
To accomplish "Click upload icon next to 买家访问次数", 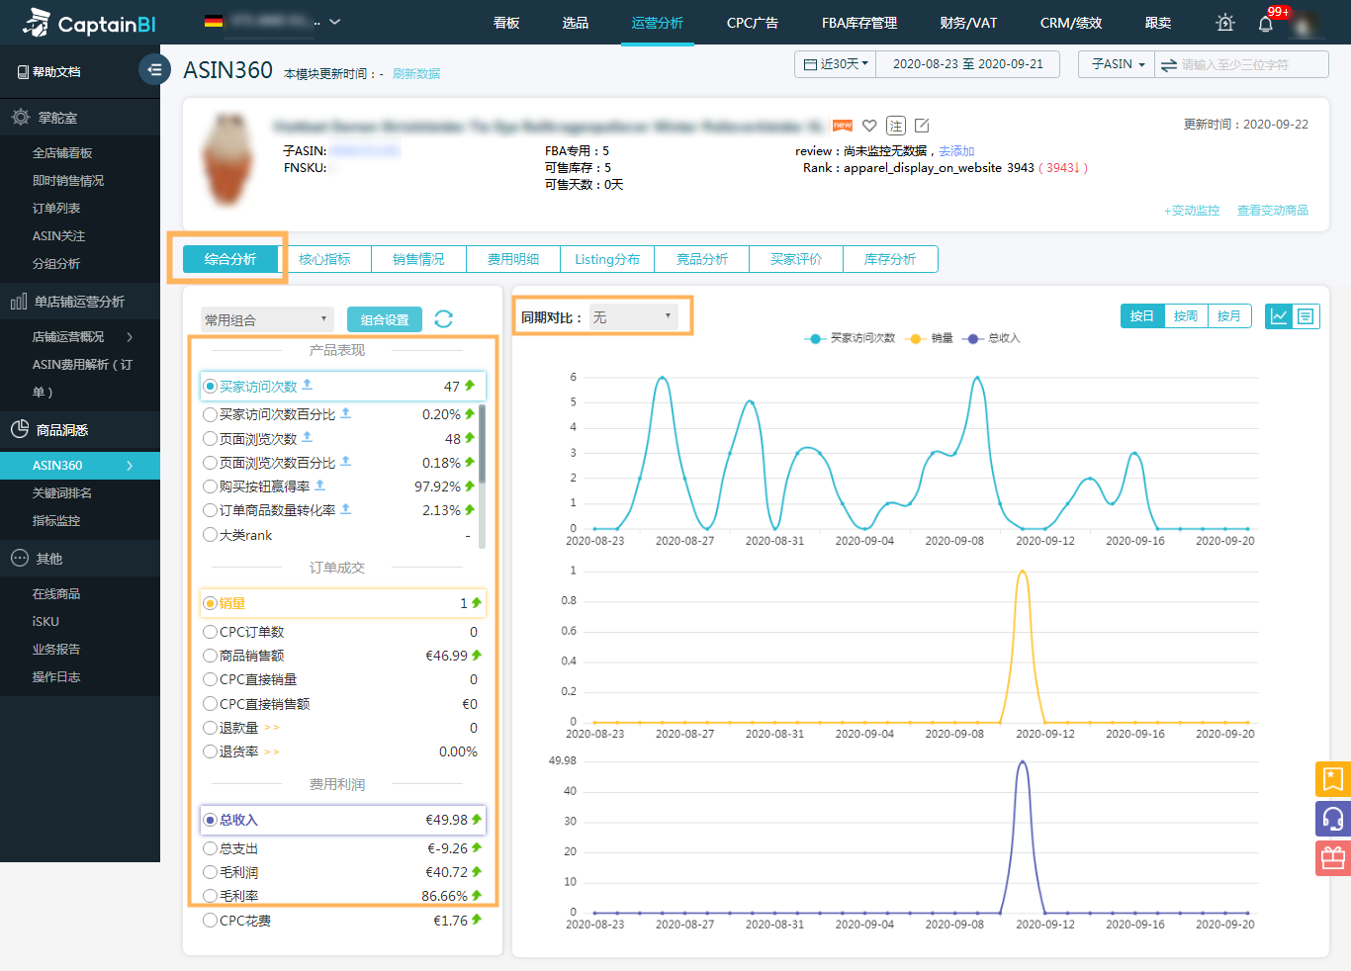I will [x=308, y=385].
